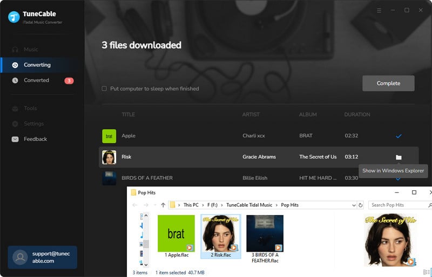Click the gear icon beside Settings

(x=15, y=124)
